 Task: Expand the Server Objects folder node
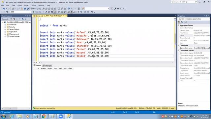click(5, 29)
